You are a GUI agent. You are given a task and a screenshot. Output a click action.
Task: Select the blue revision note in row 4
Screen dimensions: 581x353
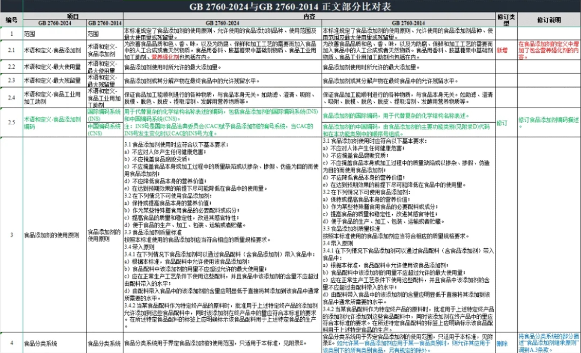(x=549, y=343)
